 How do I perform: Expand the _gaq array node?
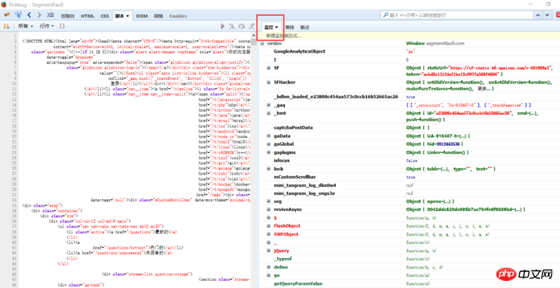[x=267, y=104]
